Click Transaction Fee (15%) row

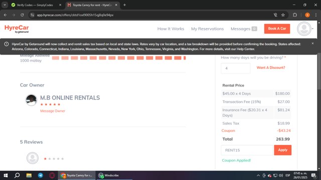(256, 101)
